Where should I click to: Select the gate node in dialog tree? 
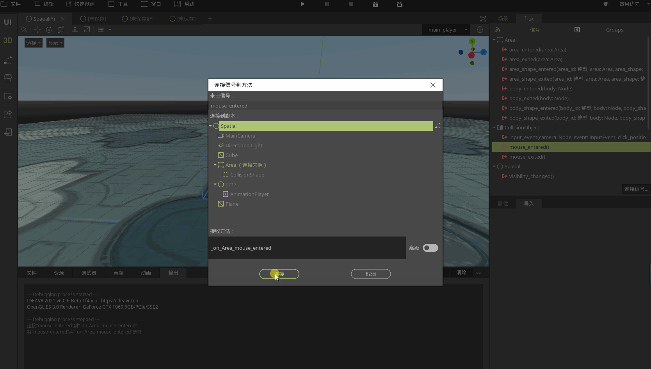[231, 184]
